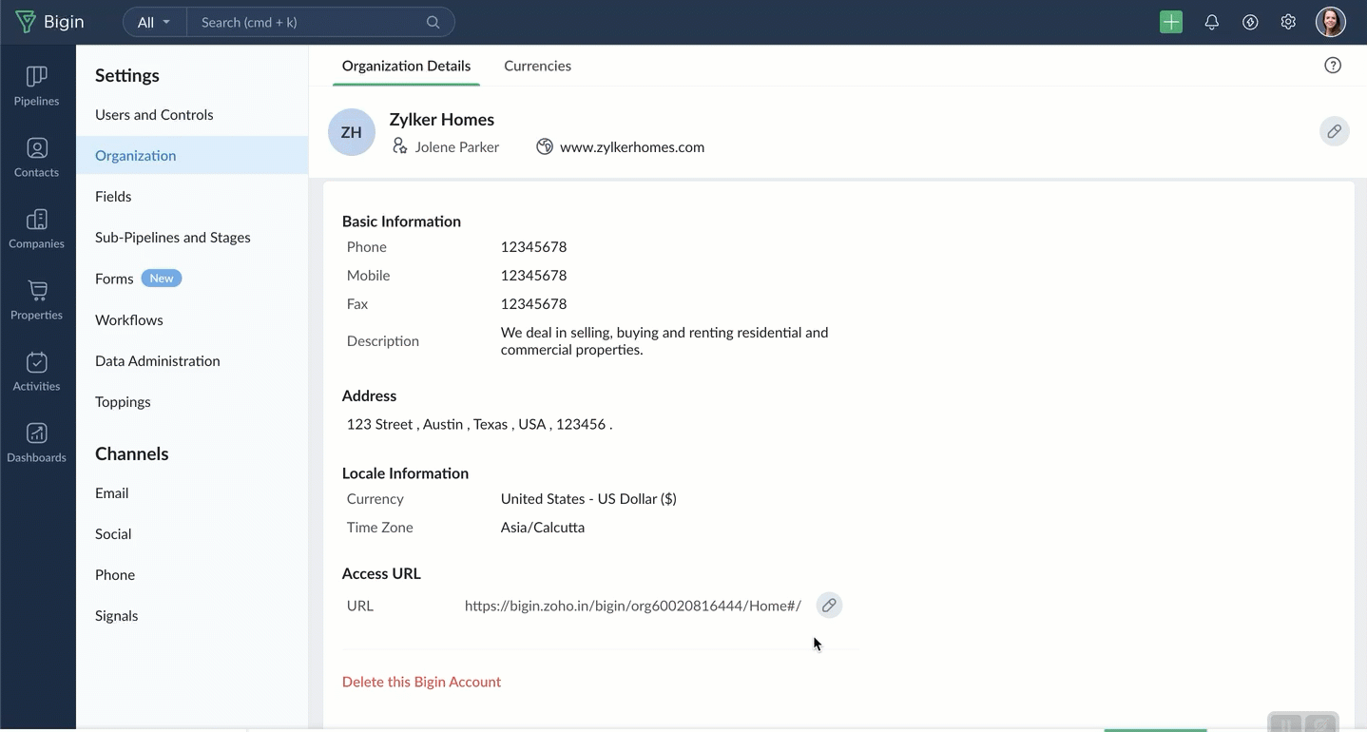Click the currency value United States - US Dollar
1367x732 pixels.
(588, 498)
